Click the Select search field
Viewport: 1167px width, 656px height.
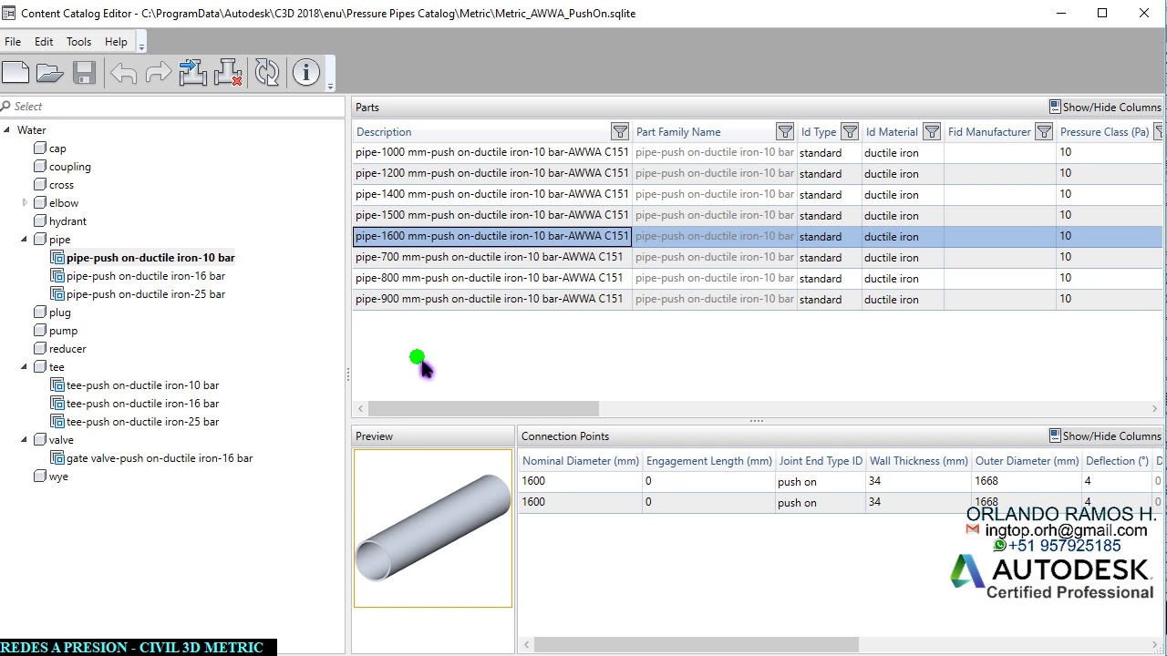[x=173, y=107]
